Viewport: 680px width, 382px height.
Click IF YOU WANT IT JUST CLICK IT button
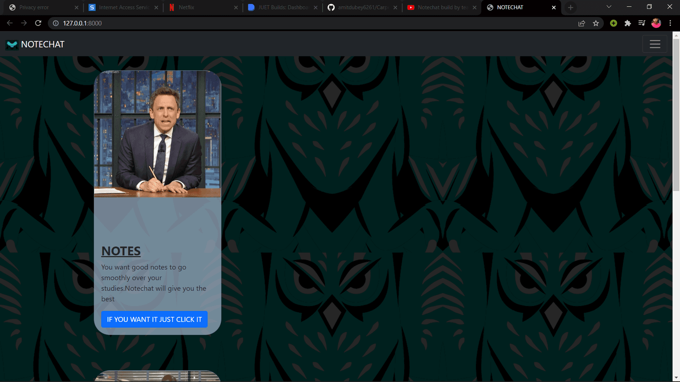click(x=154, y=319)
